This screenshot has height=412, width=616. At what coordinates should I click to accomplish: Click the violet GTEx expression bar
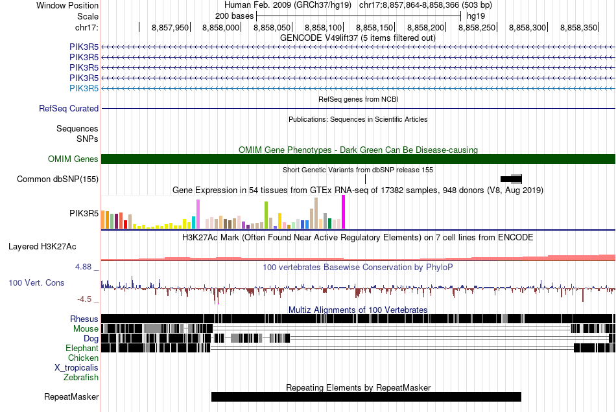pyautogui.click(x=198, y=214)
